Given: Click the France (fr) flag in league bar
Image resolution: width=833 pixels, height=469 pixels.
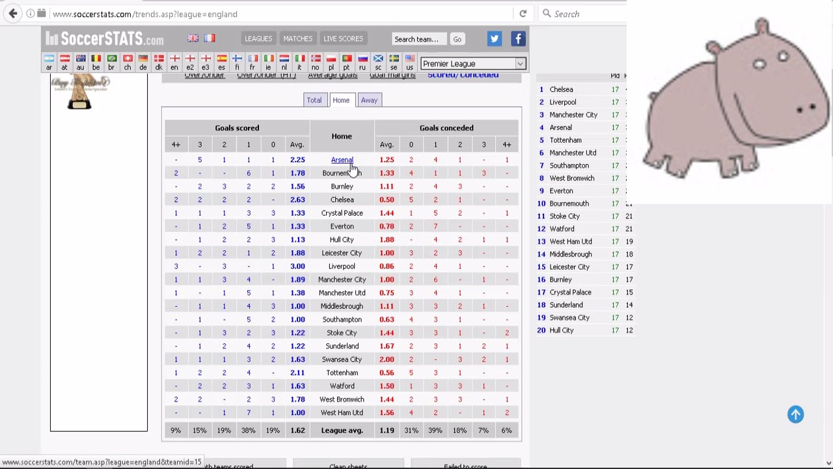Looking at the screenshot, I should click(x=253, y=59).
